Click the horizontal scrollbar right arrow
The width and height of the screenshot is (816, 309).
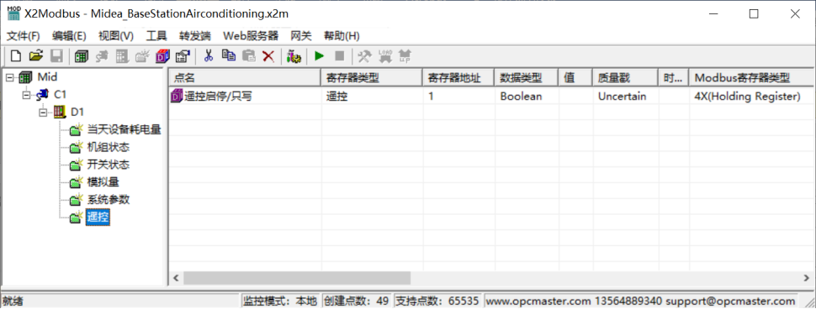tap(806, 278)
